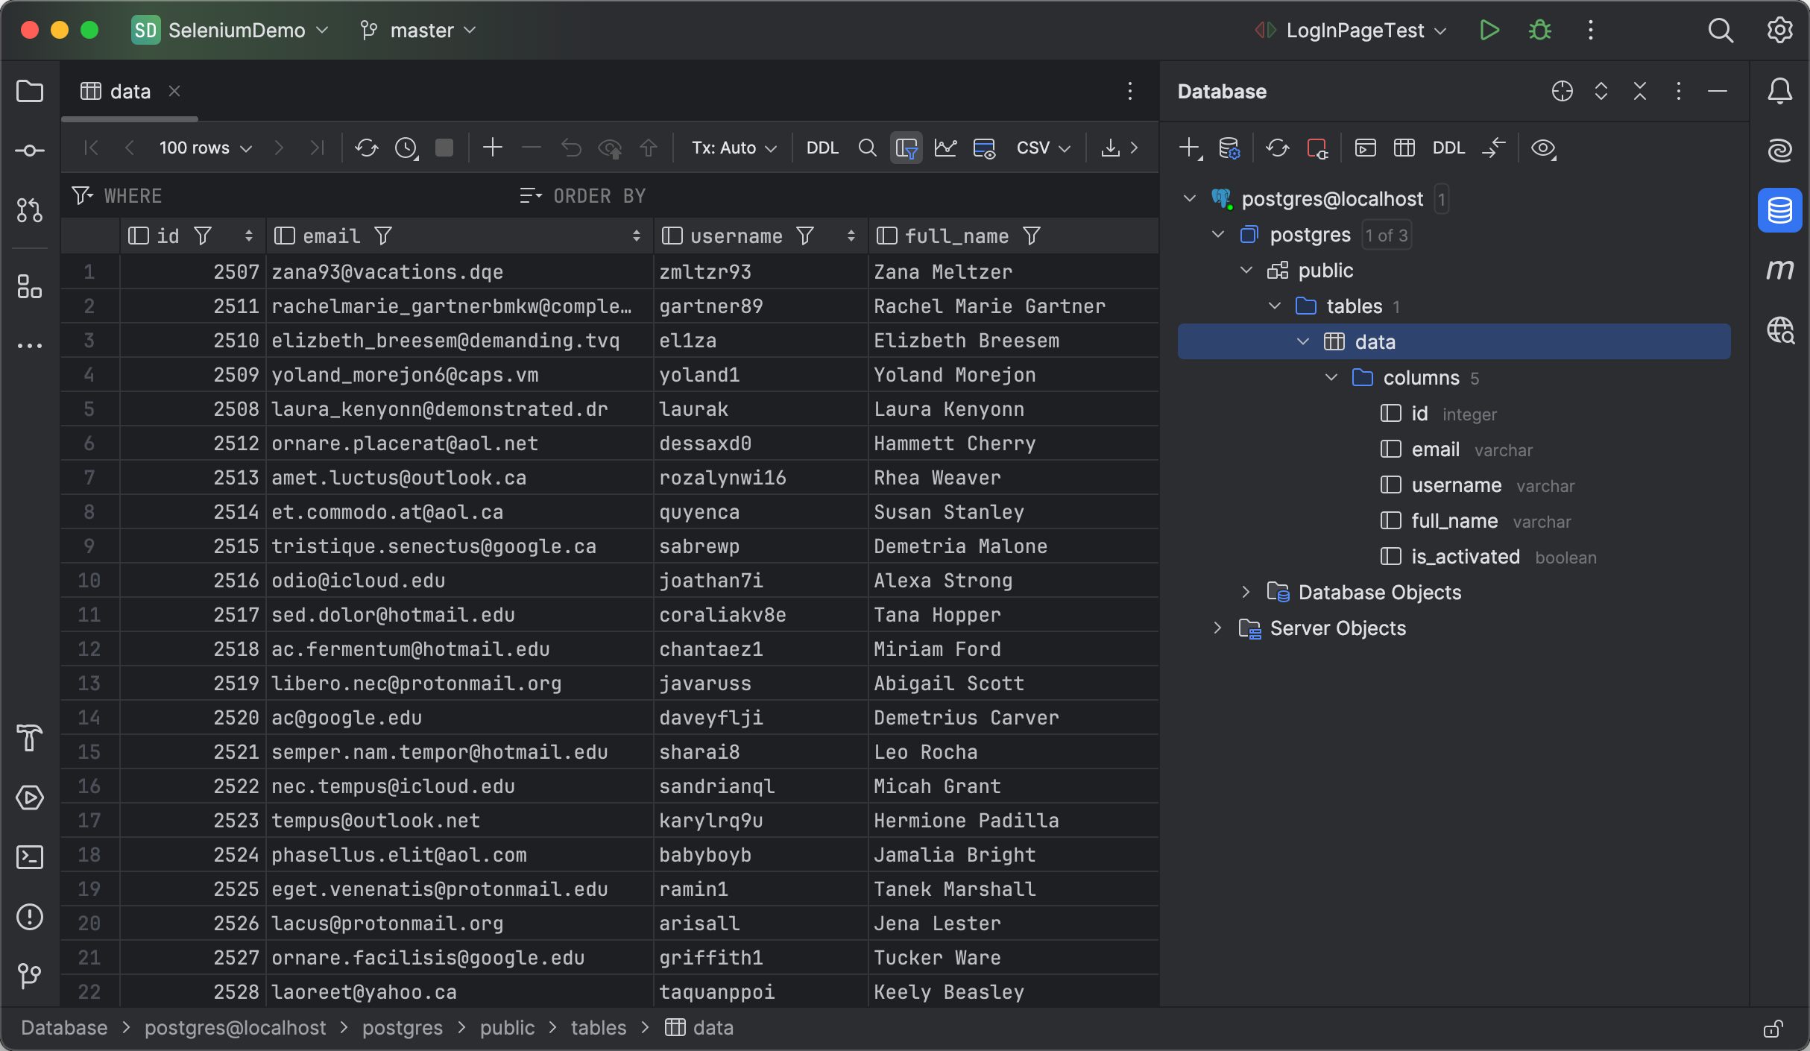The image size is (1810, 1051).
Task: Click the zana93@vacations.dqe email cell
Action: [x=459, y=271]
